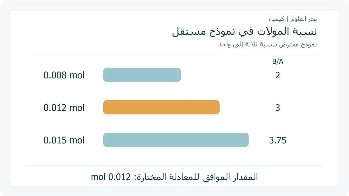The height and width of the screenshot is (196, 349).
Task: Select the subtitle نموذج مفترض بنسبة ثلاثة إلى واحد
Action: point(268,45)
